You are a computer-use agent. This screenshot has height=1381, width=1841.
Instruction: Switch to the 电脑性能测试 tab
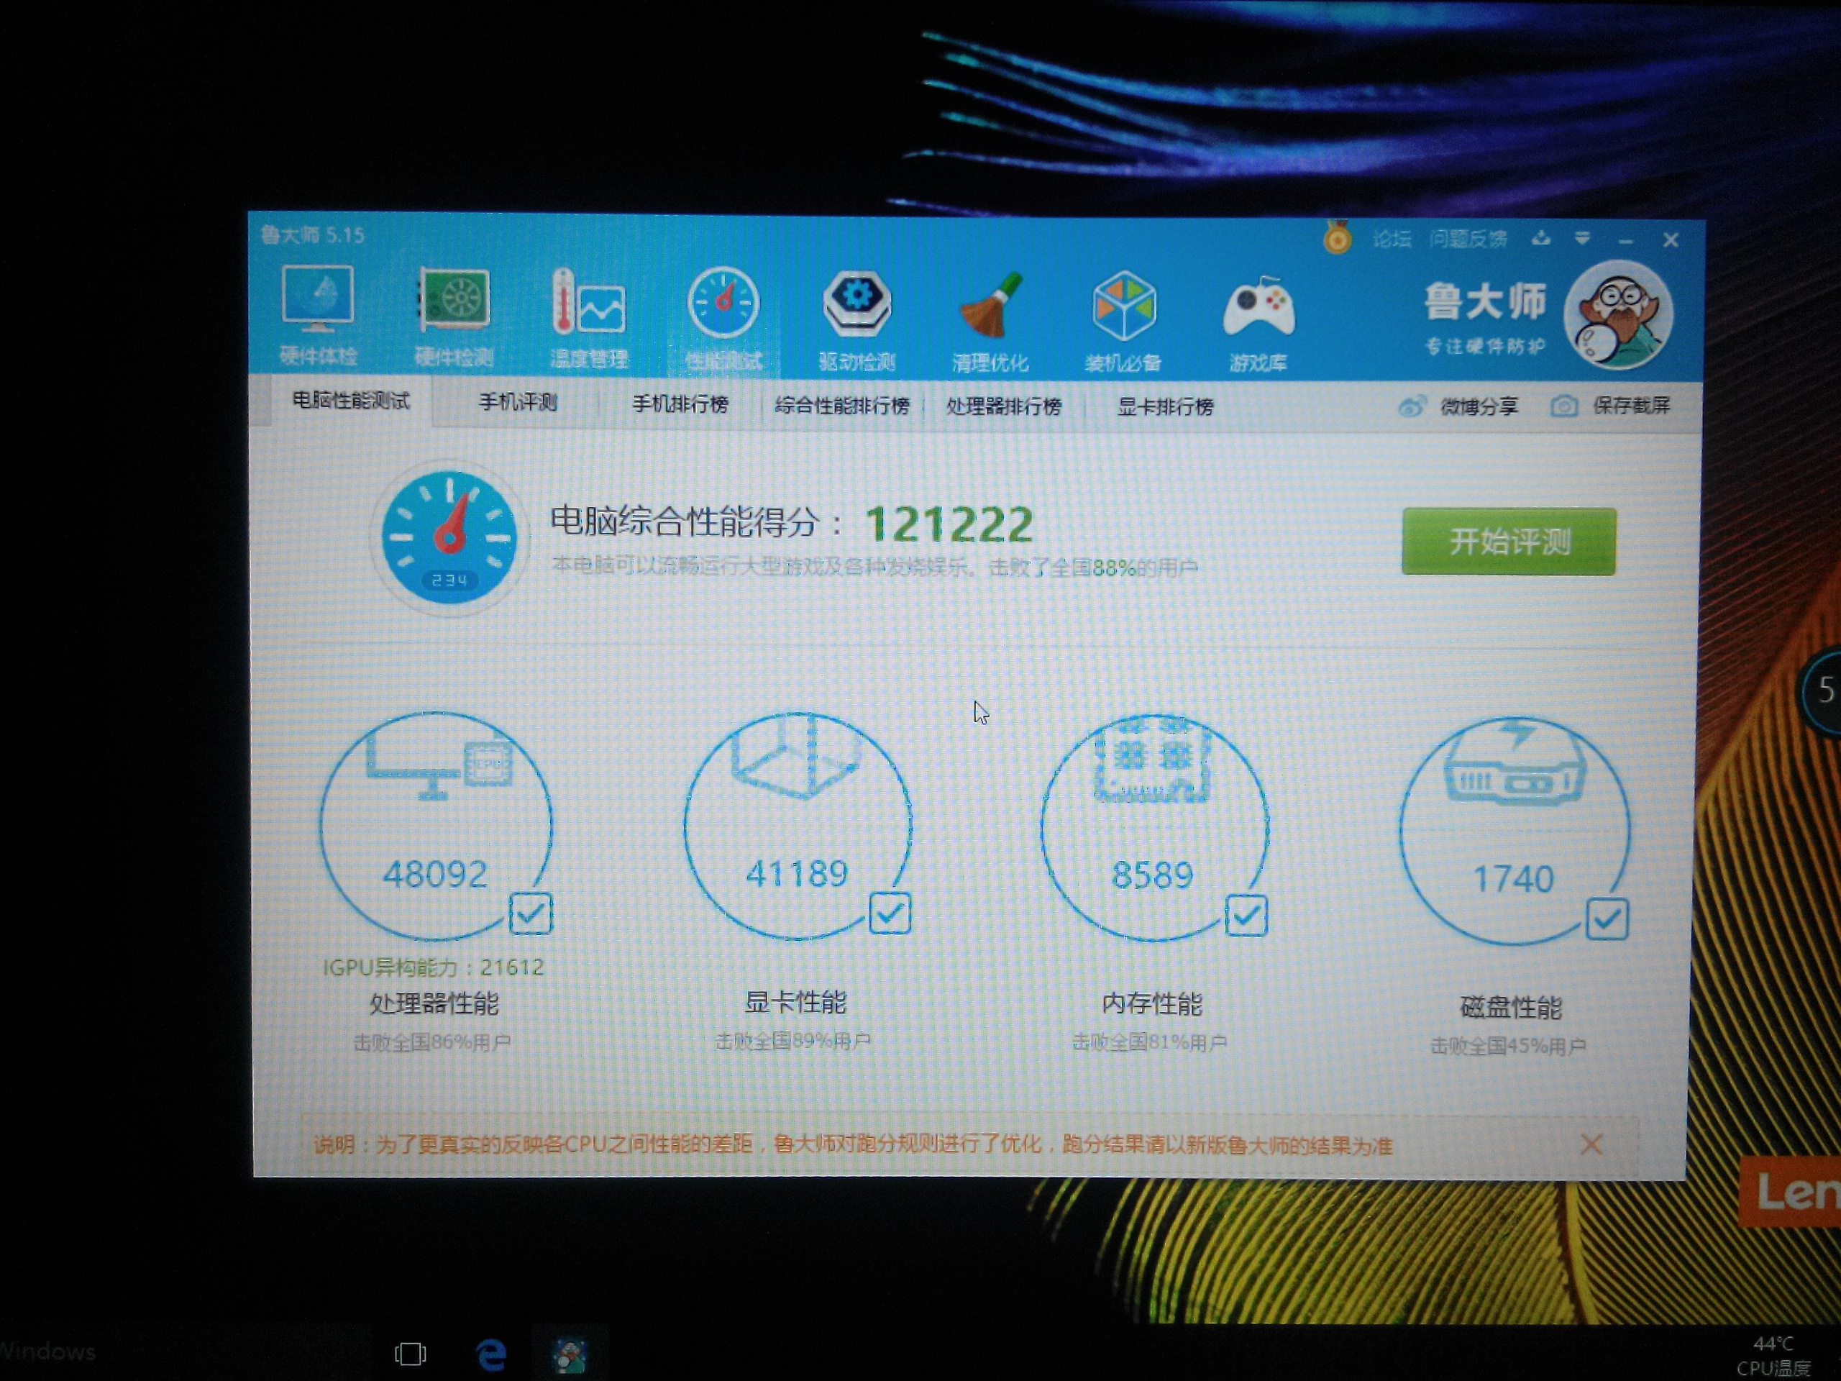350,401
